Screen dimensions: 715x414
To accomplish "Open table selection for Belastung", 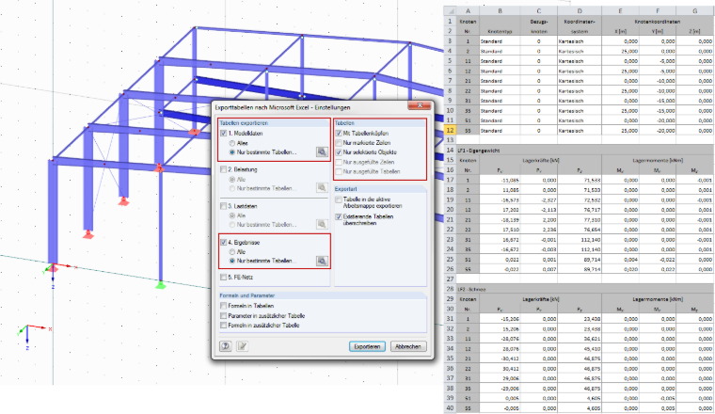I will tap(322, 188).
